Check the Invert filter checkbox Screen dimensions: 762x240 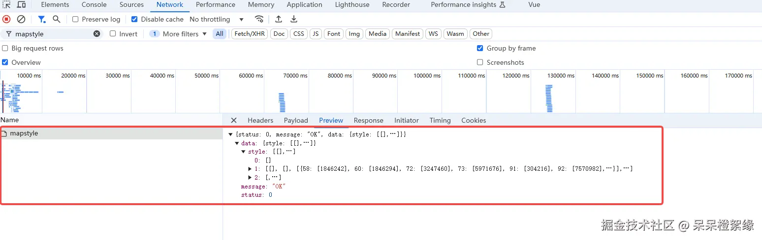click(x=113, y=34)
